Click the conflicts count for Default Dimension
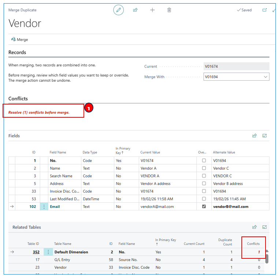 [x=259, y=252]
